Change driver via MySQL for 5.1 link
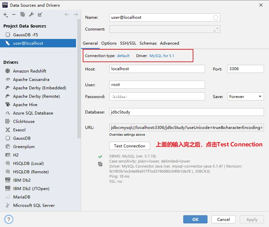 (x=162, y=56)
